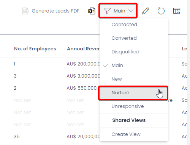Choose the Converted view

134,38
